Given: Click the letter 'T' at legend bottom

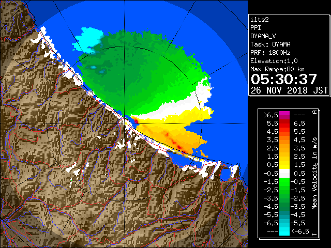Looking at the screenshot, I should (x=314, y=234).
